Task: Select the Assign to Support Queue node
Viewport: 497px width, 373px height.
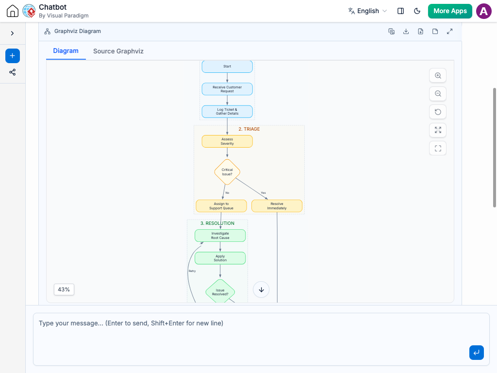Action: [221, 206]
